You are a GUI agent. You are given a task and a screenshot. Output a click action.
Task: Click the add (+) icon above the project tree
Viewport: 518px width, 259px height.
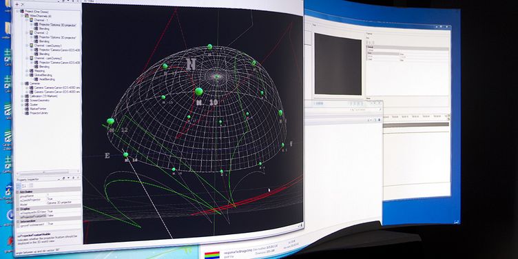17,4
